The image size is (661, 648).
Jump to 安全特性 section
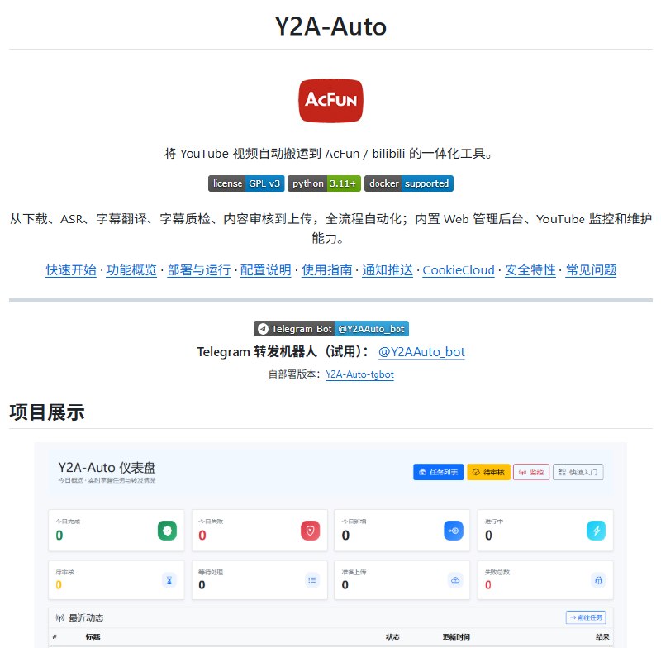[530, 269]
